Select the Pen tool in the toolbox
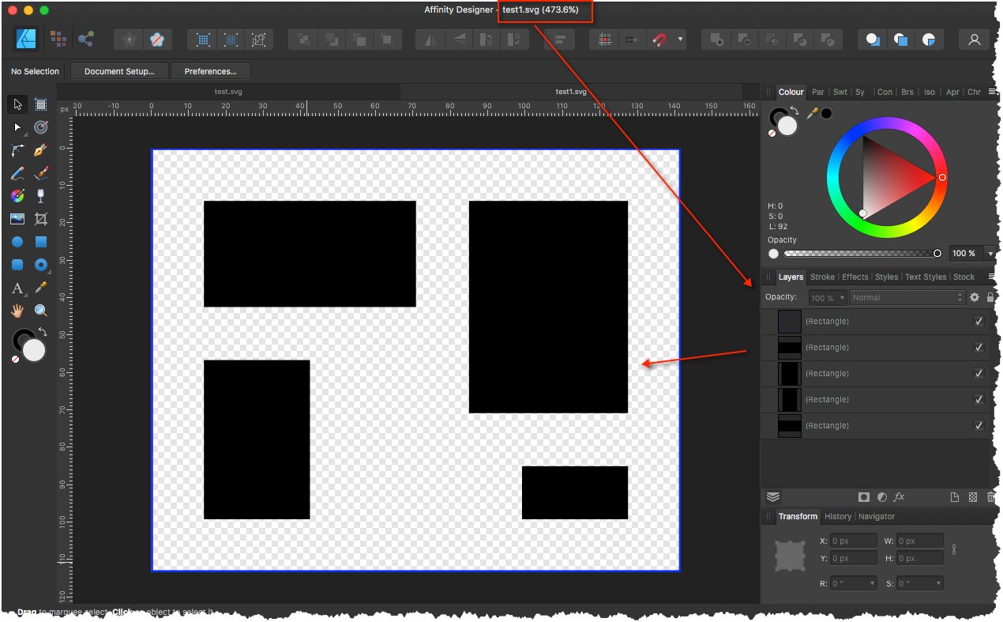Viewport: 1003px width, 622px height. (40, 150)
